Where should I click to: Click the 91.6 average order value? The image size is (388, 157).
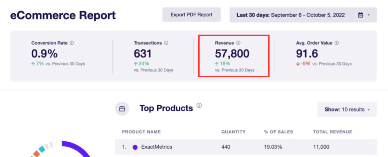pos(307,54)
